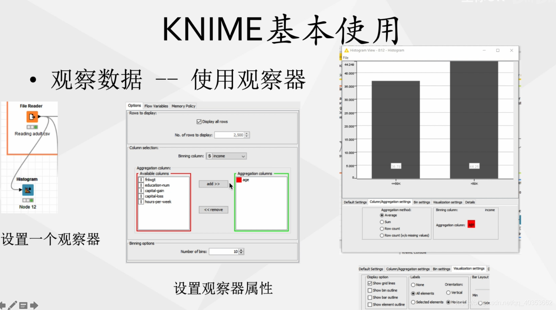Select the Sum aggregation method
The width and height of the screenshot is (556, 310).
(x=382, y=222)
